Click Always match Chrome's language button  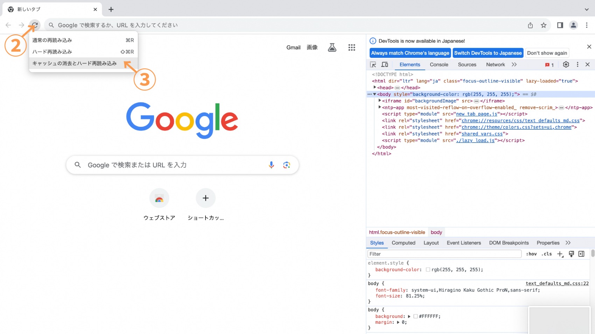(410, 53)
